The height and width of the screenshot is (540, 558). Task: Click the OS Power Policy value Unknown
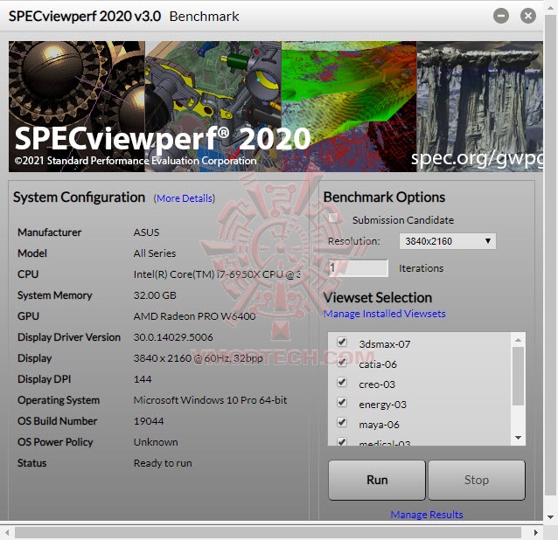point(156,442)
